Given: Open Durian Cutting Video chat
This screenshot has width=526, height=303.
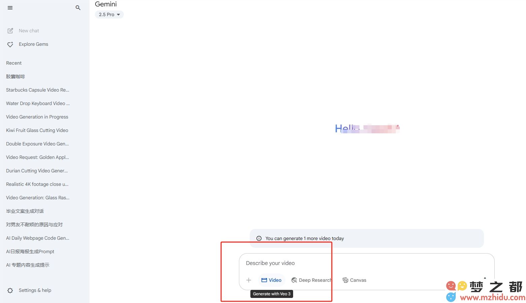Looking at the screenshot, I should [37, 171].
